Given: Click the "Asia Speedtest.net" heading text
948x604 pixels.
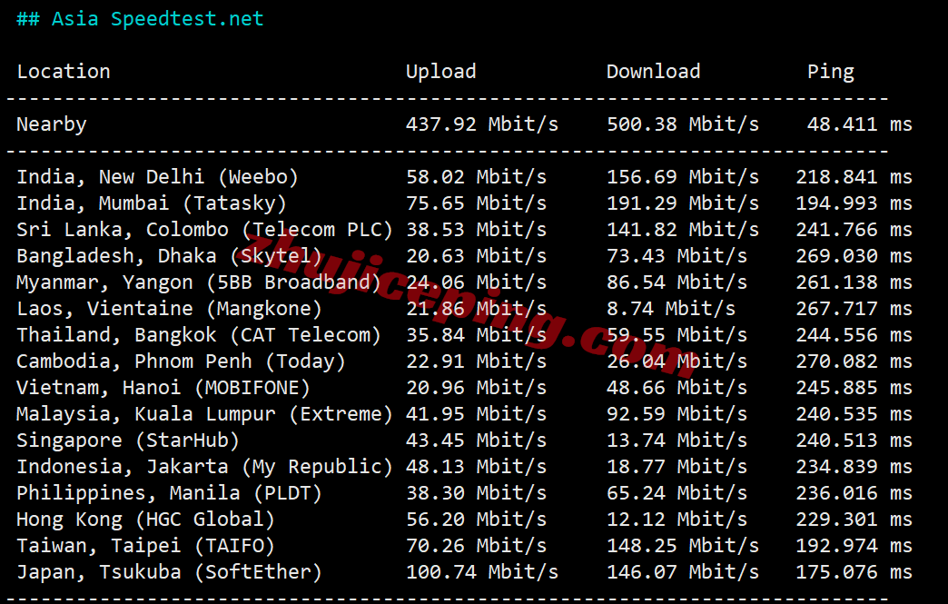Looking at the screenshot, I should pos(157,19).
